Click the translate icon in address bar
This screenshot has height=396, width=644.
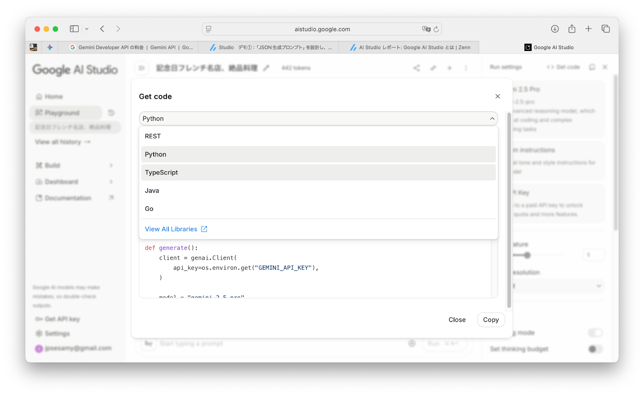426,29
